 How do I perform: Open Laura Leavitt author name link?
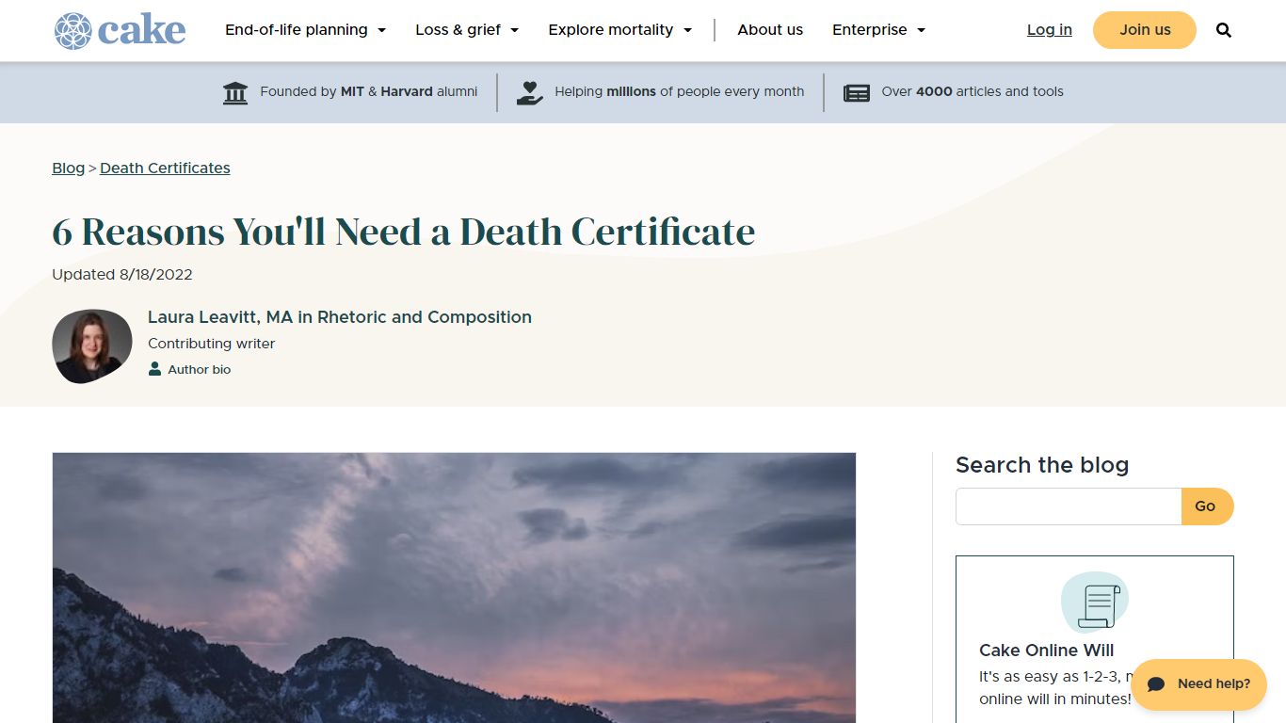point(340,317)
